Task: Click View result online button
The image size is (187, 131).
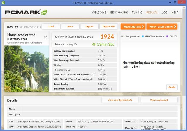Action: [x=162, y=26]
